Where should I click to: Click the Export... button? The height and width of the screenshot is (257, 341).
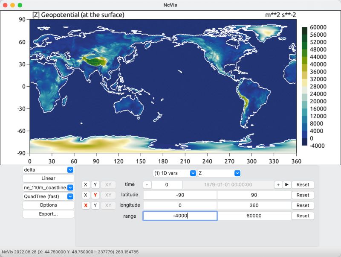tap(48, 213)
